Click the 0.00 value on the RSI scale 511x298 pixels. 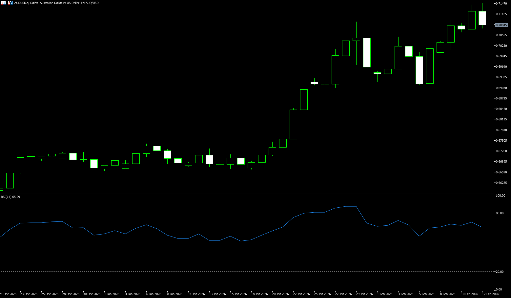point(499,289)
